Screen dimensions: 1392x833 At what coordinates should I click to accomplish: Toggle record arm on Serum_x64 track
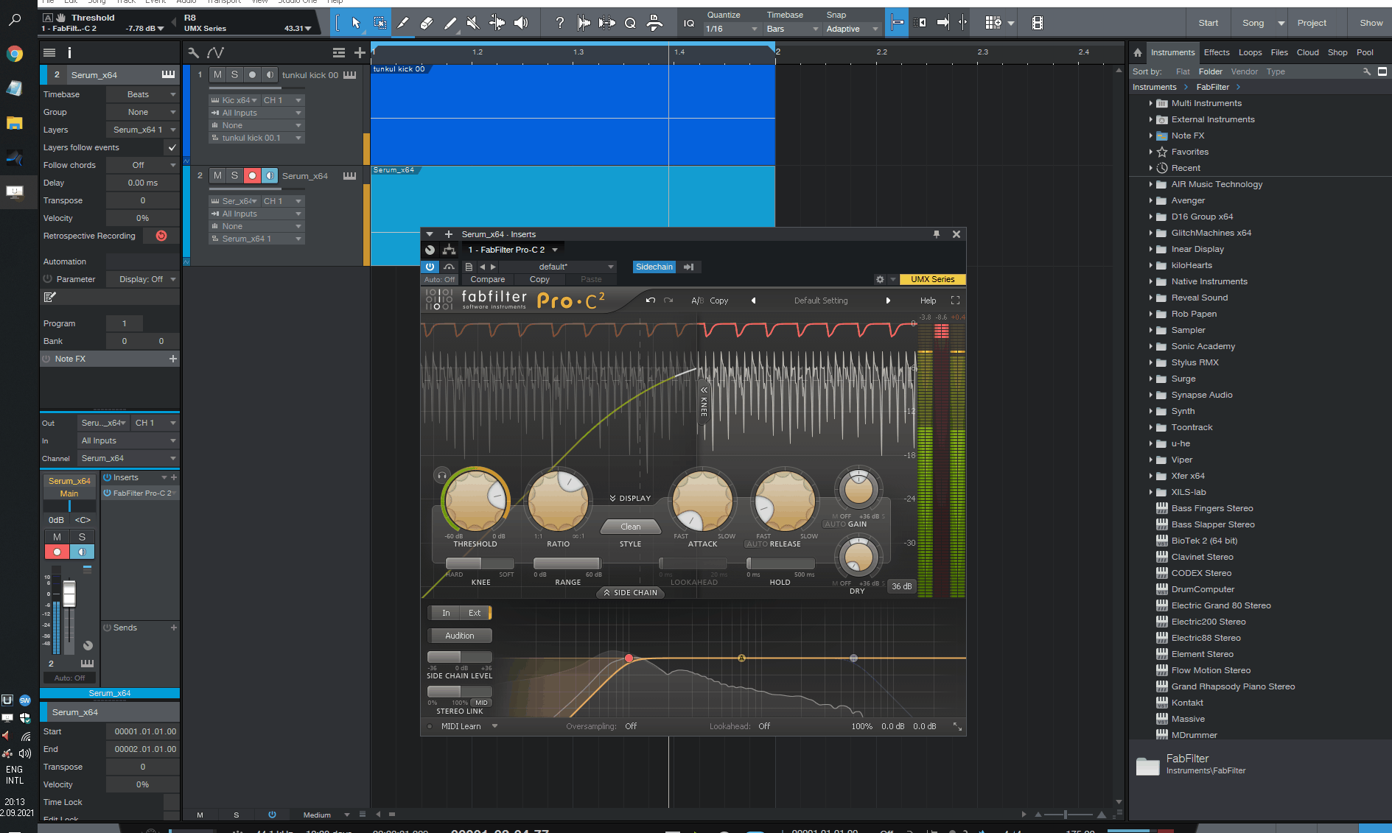[252, 175]
